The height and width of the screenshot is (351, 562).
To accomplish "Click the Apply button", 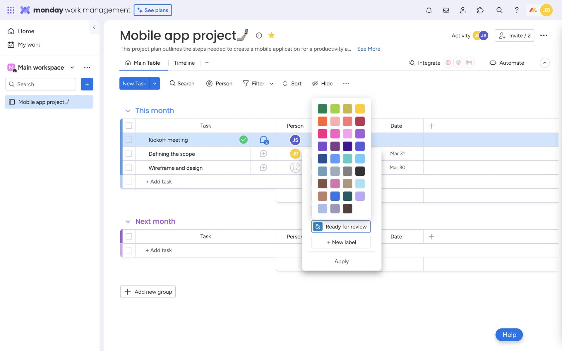I will point(341,261).
